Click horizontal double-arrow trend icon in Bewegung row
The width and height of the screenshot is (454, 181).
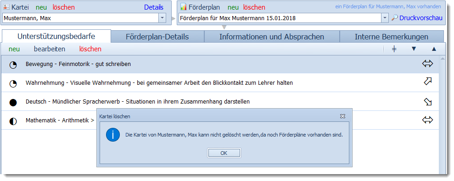pos(427,64)
